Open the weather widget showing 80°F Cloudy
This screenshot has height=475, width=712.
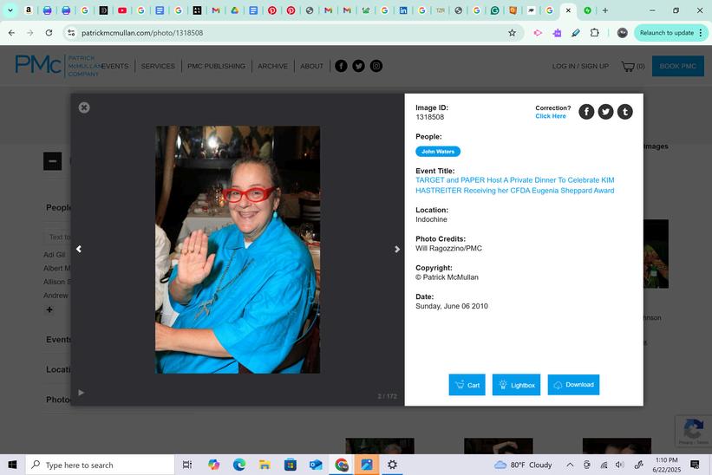[523, 465]
